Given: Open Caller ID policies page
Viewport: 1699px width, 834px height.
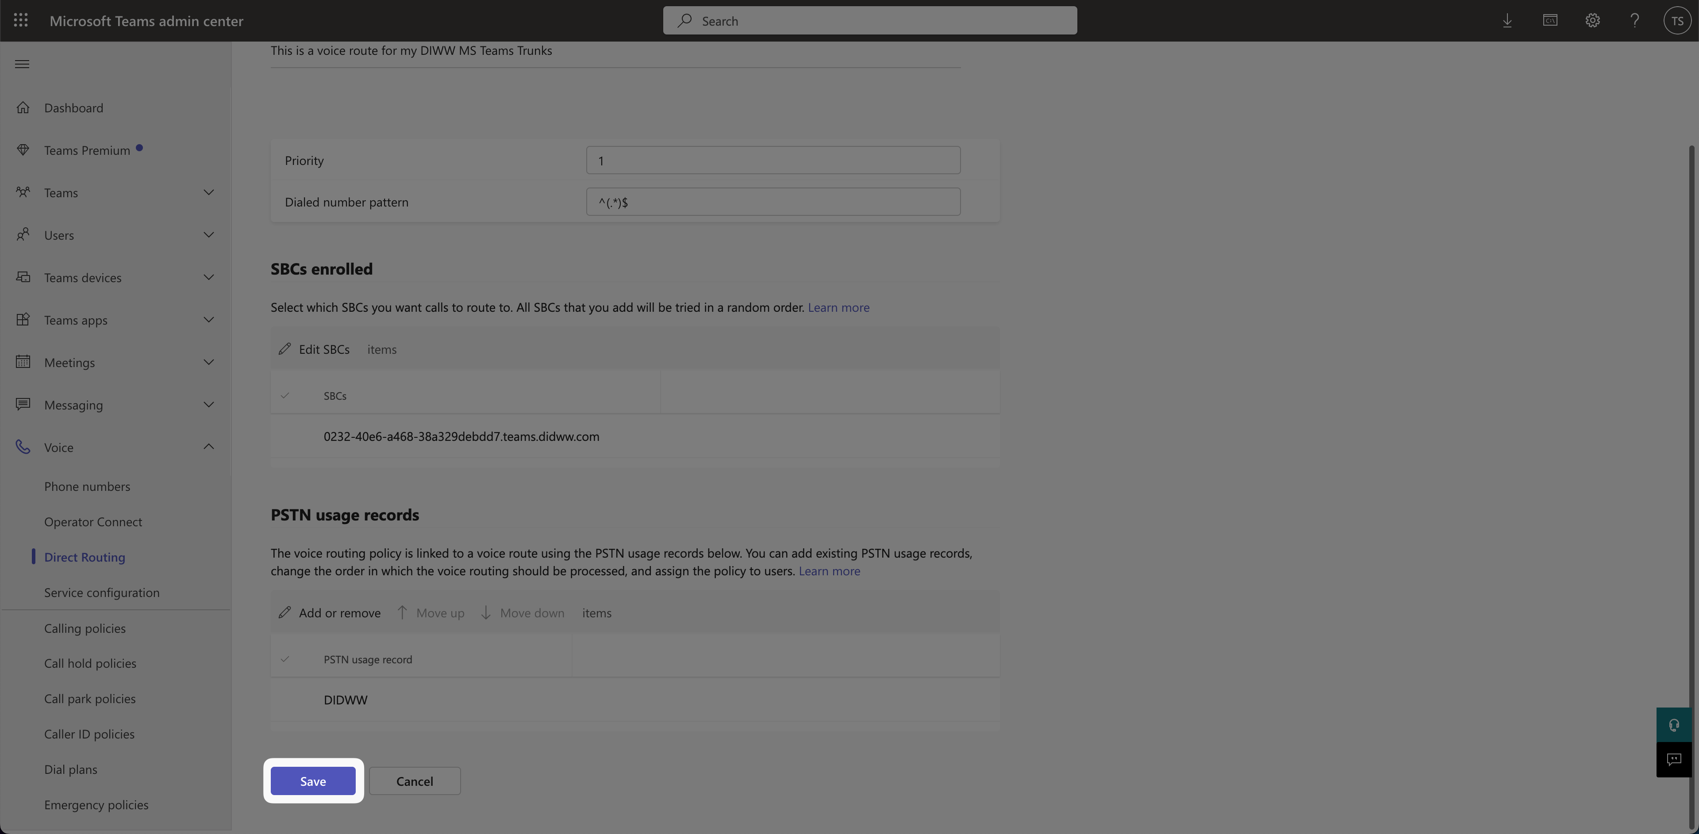Looking at the screenshot, I should (x=89, y=734).
